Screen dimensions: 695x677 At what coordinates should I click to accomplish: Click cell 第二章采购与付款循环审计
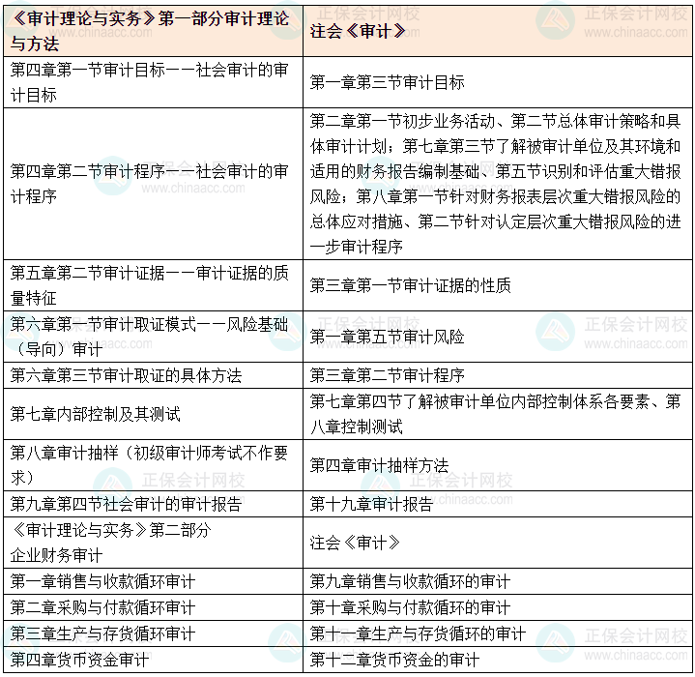153,607
